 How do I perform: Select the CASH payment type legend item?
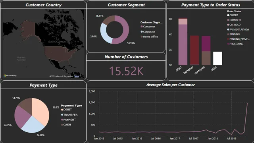[x=66, y=125]
